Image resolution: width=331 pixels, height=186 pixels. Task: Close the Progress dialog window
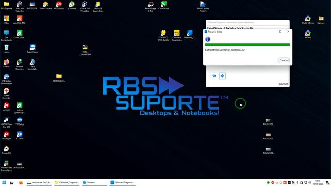coord(288,32)
